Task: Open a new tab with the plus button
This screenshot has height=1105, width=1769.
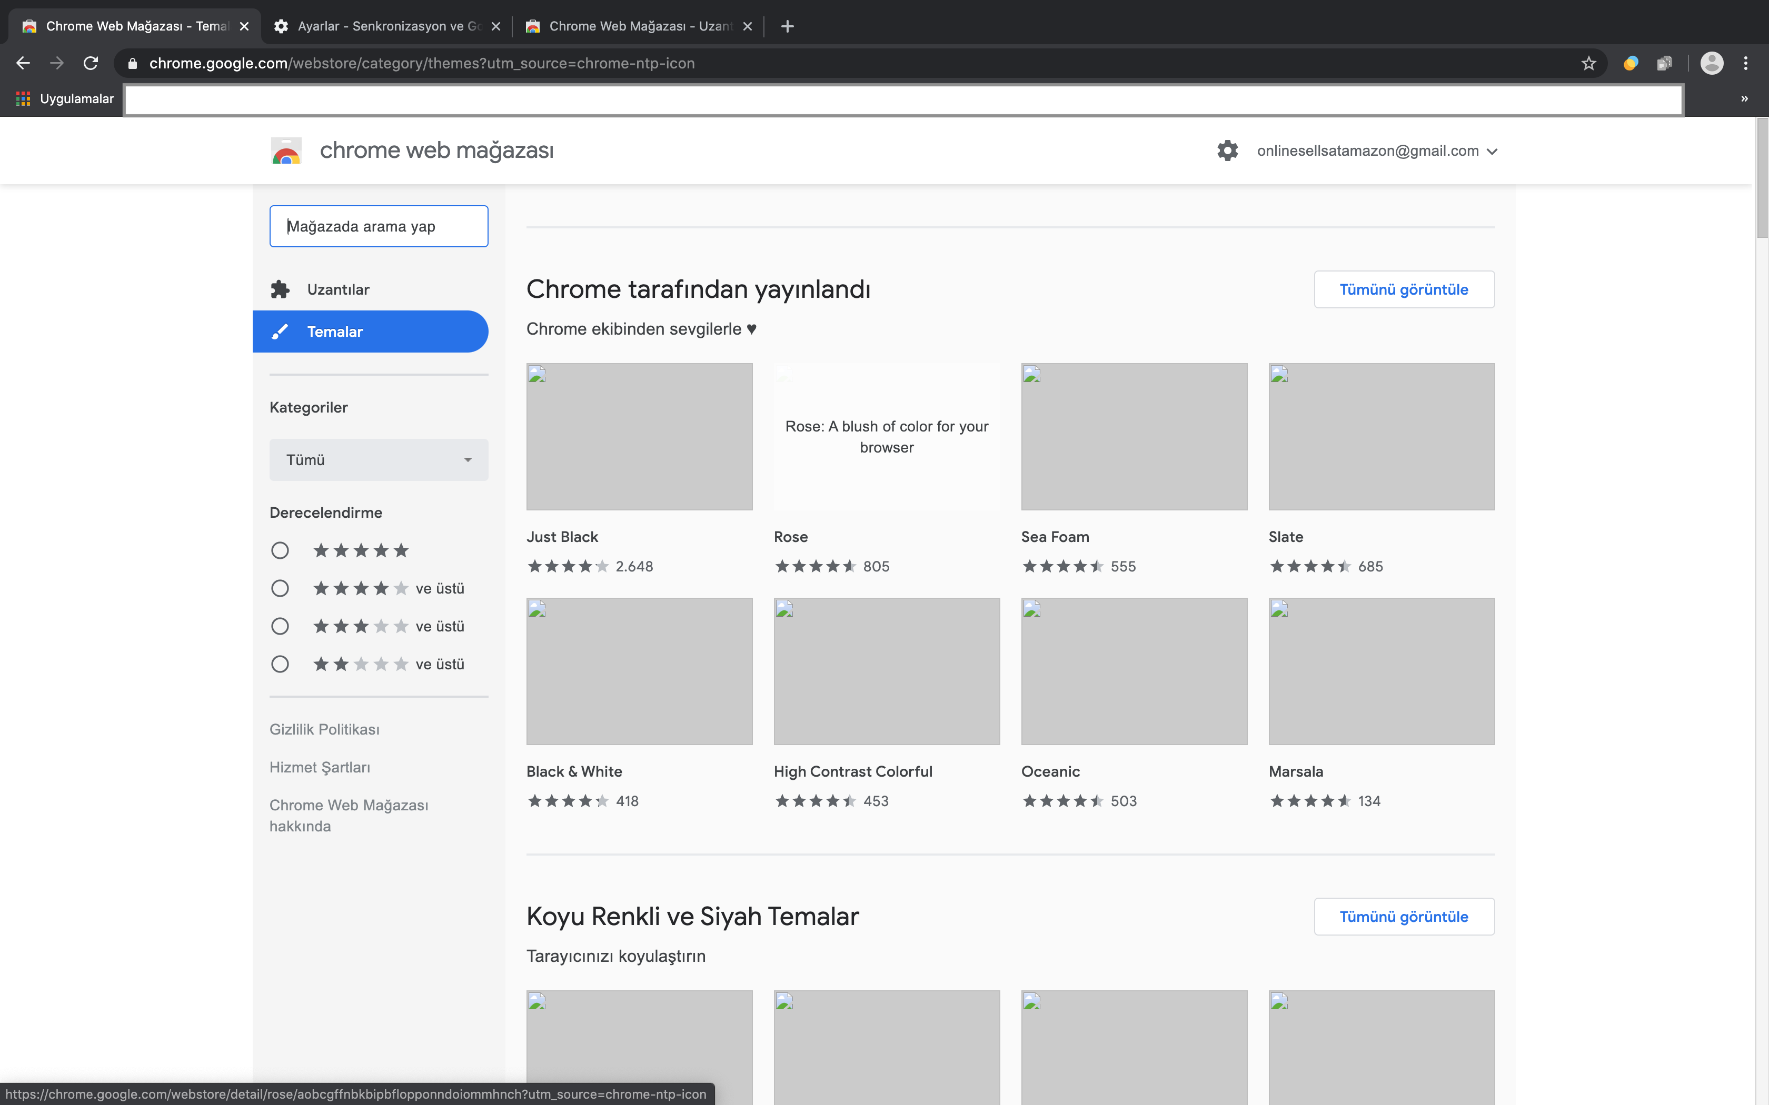Action: click(x=787, y=26)
